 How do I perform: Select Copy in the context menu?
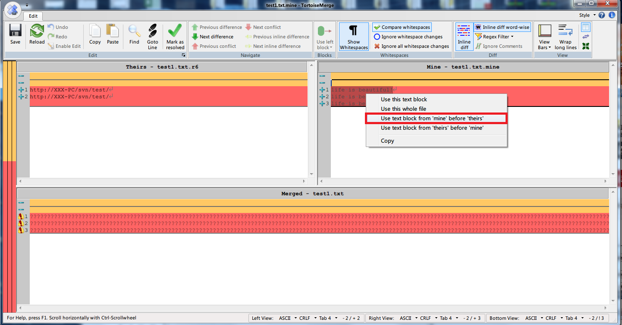[x=387, y=141]
